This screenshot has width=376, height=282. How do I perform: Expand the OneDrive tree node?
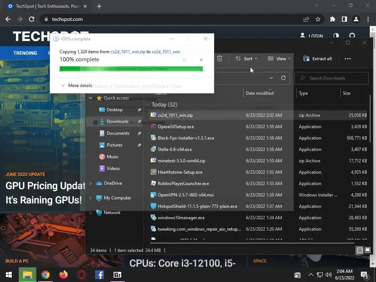[90, 183]
